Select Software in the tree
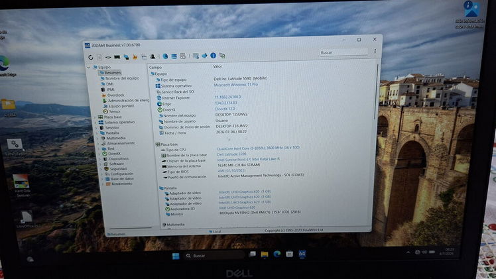This screenshot has height=279, width=496. tap(114, 164)
